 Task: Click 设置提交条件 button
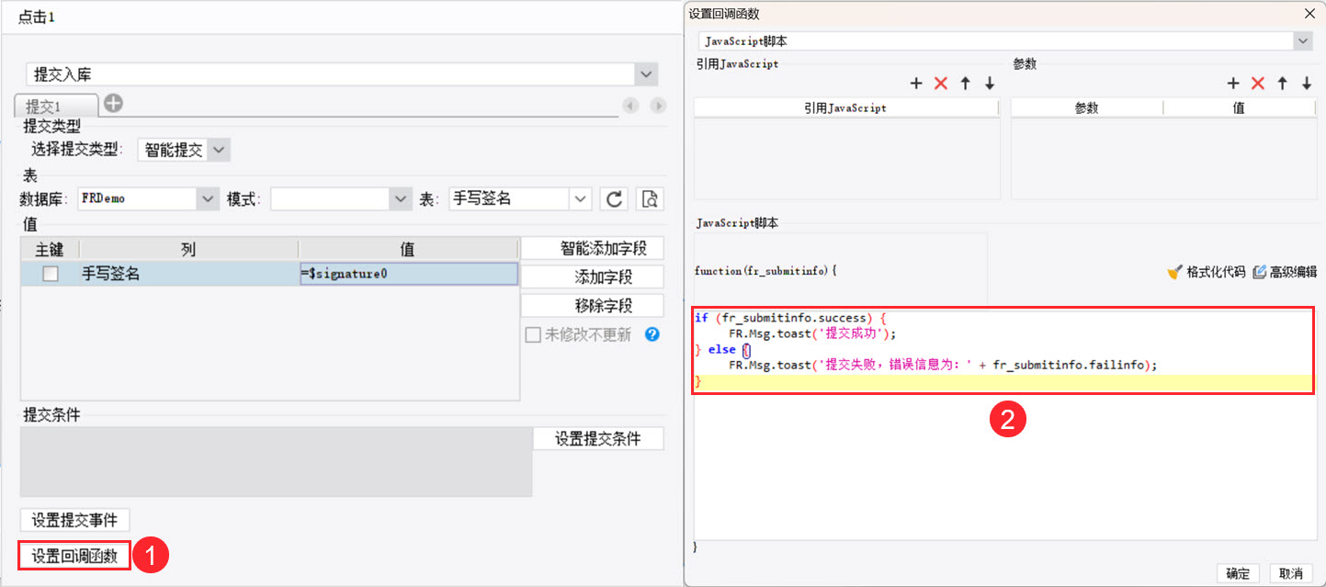click(598, 438)
